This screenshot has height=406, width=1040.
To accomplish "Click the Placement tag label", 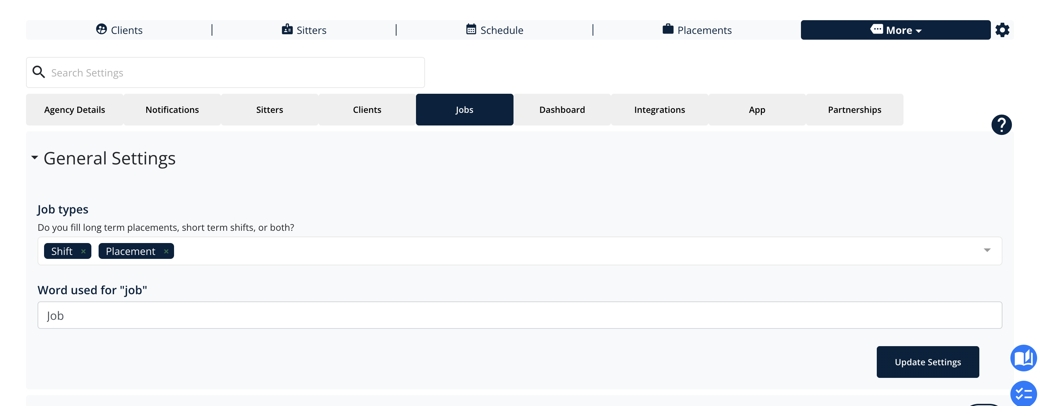I will click(x=130, y=251).
